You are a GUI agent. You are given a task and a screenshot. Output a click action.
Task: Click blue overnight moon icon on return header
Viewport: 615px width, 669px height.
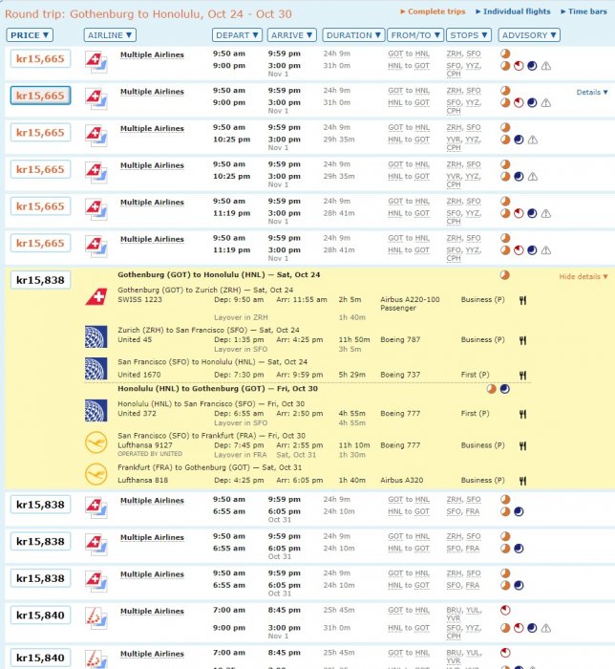(504, 389)
